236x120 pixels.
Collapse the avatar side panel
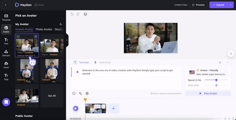tap(67, 40)
